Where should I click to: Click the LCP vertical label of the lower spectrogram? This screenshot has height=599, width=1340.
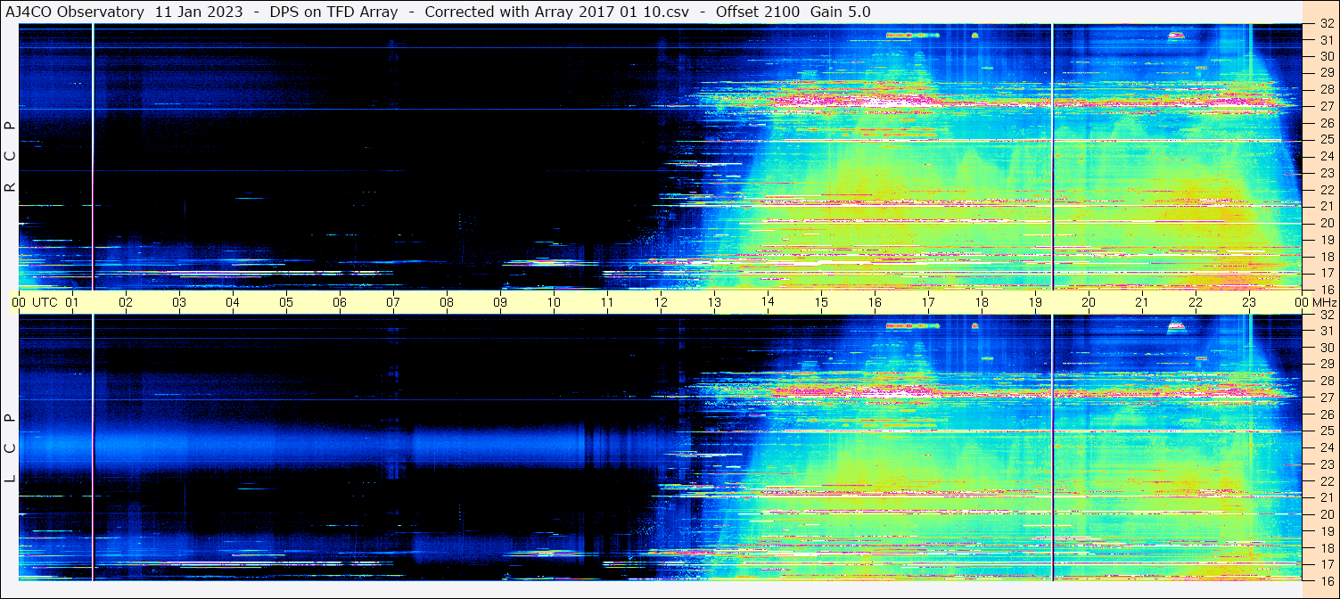10,447
